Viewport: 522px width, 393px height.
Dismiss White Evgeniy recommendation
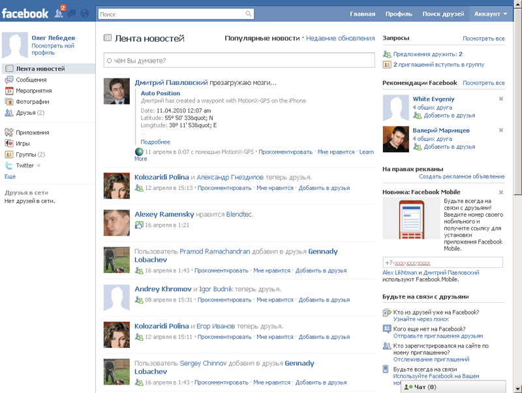coord(501,99)
